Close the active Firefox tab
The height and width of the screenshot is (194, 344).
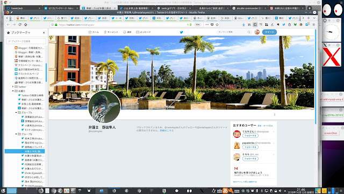(120, 18)
